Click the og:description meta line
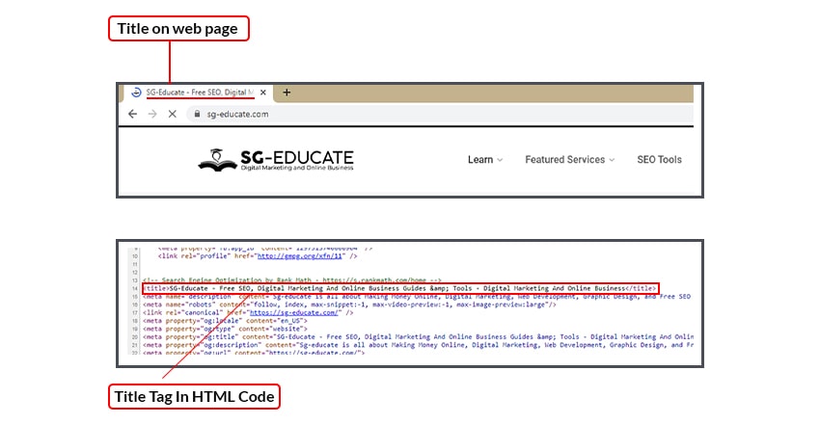The image size is (820, 424). [x=418, y=345]
